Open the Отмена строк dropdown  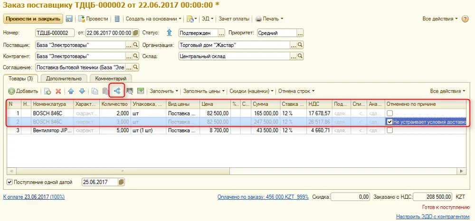296,91
